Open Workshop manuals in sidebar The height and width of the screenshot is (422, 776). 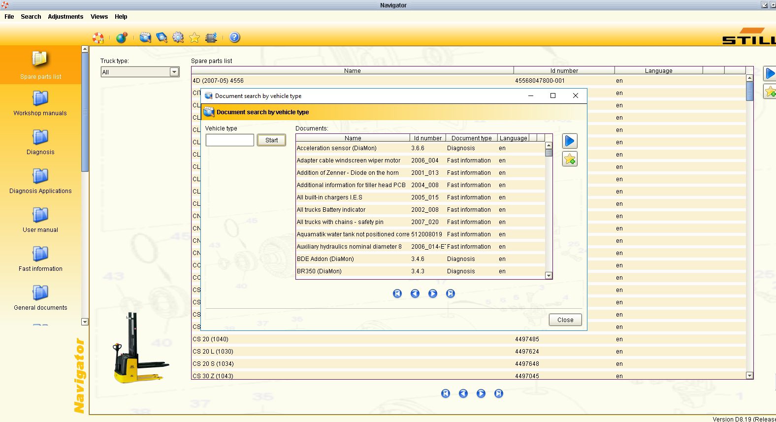(x=40, y=103)
